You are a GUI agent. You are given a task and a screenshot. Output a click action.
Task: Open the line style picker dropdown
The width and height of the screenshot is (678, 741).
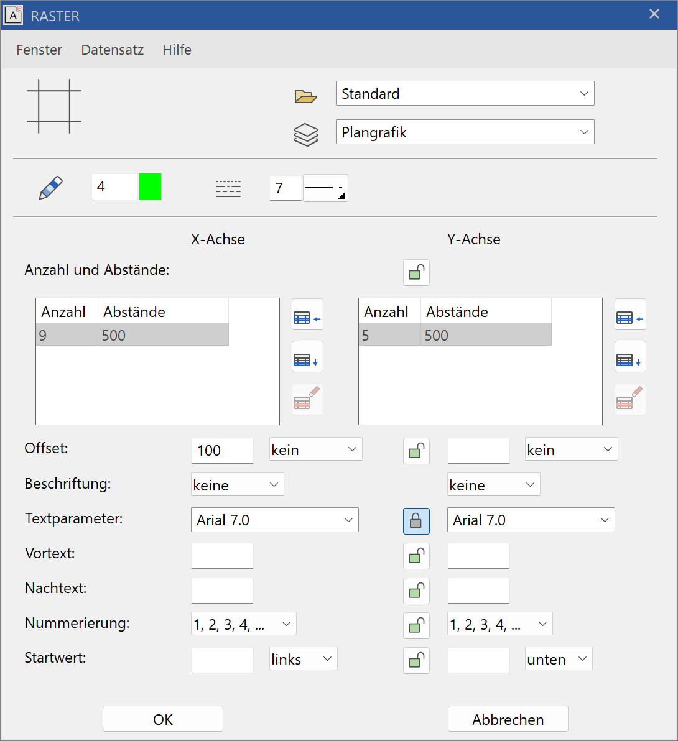(326, 188)
